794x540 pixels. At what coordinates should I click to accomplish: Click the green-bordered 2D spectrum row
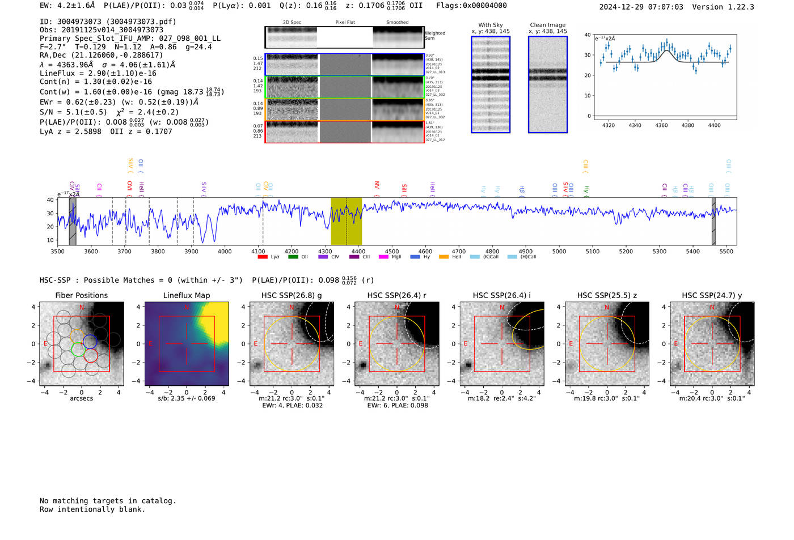click(344, 87)
